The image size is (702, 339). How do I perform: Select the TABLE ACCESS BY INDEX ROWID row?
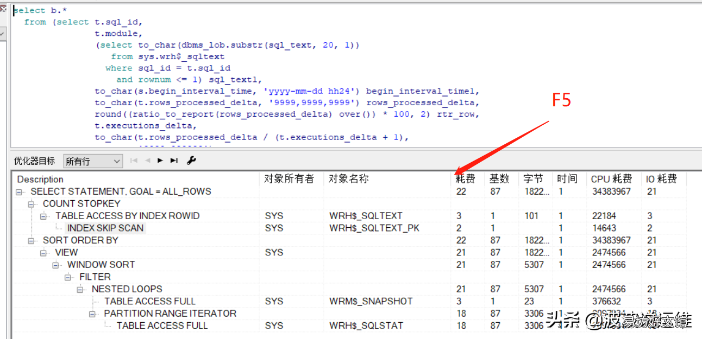(127, 216)
